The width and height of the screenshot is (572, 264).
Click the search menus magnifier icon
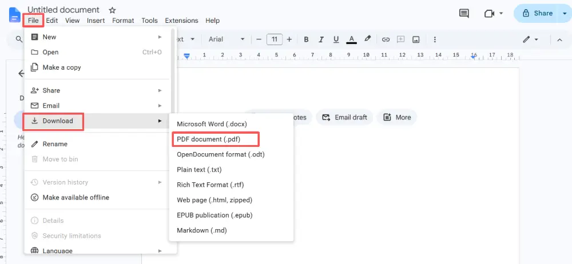pos(19,39)
